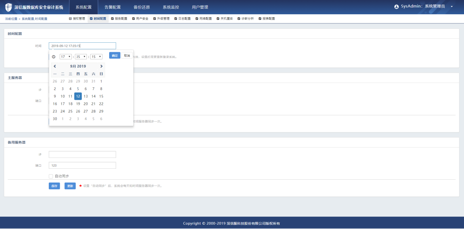Open the hour dropdown showing 17

point(66,57)
